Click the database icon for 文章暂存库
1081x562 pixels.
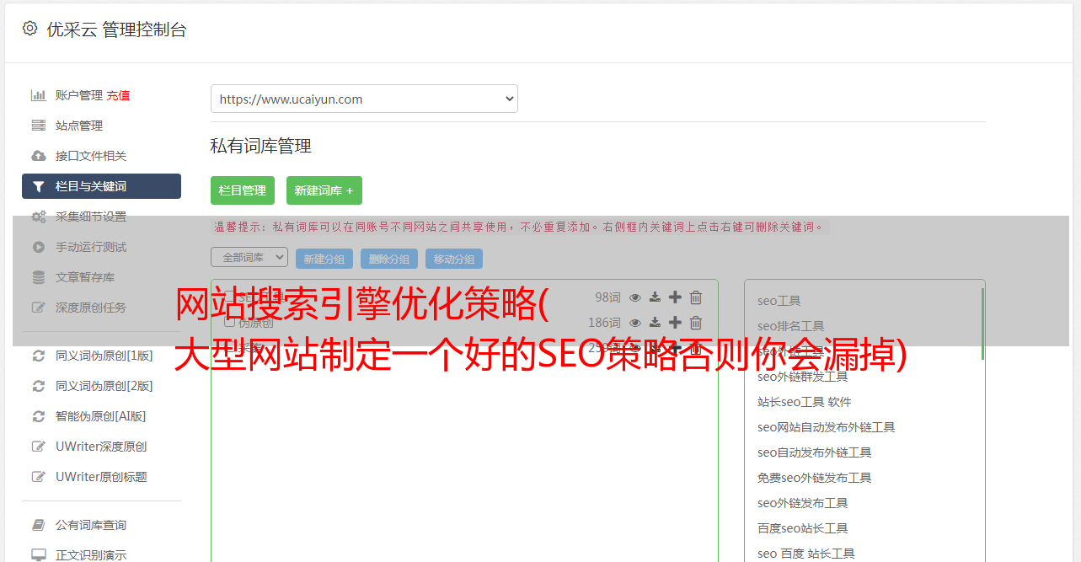(39, 277)
